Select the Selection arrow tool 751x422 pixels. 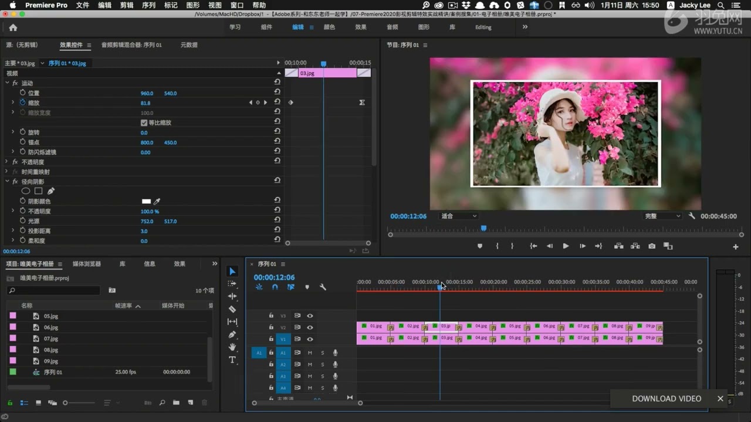tap(232, 271)
